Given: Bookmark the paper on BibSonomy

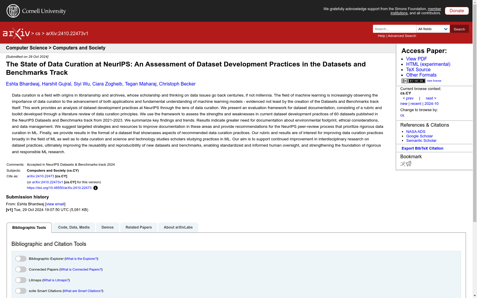Looking at the screenshot, I should click(x=403, y=164).
